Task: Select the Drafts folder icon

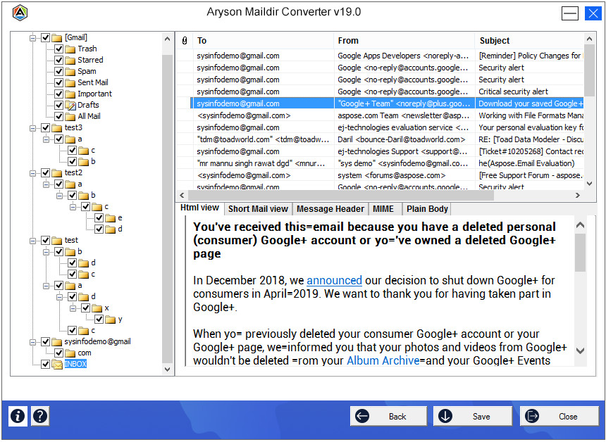Action: (x=70, y=105)
